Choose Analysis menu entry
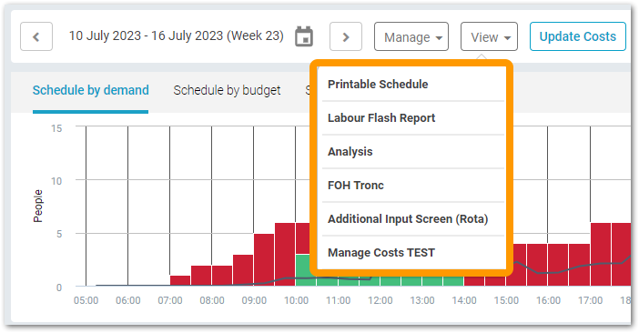Image resolution: width=639 pixels, height=333 pixels. pos(413,152)
